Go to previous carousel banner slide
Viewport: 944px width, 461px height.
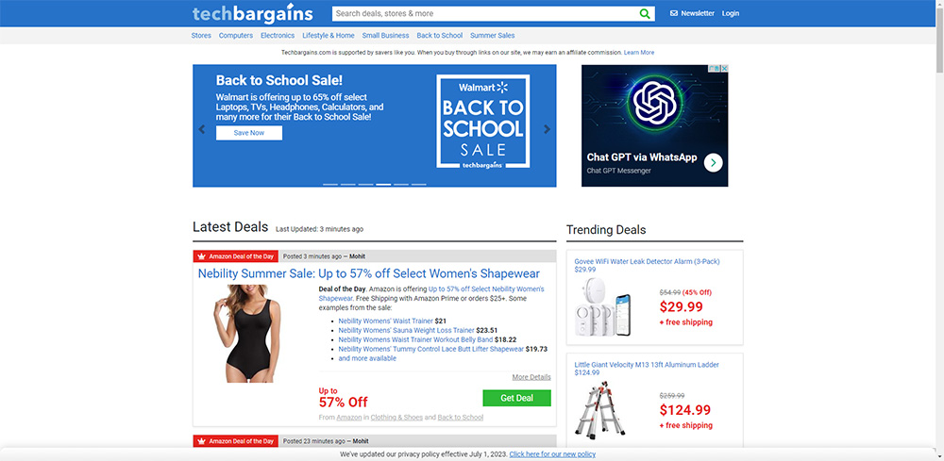pos(202,129)
